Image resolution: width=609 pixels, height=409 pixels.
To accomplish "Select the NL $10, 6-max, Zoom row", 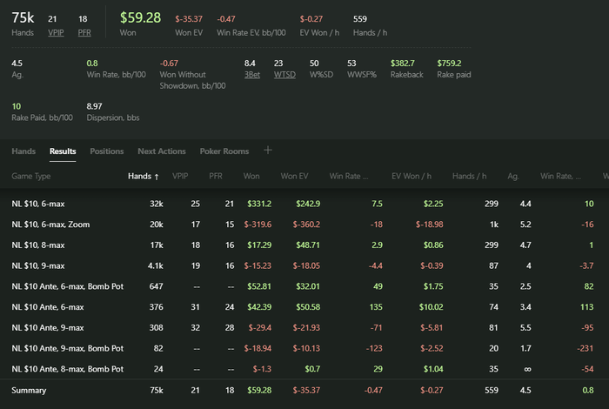I will (50, 224).
